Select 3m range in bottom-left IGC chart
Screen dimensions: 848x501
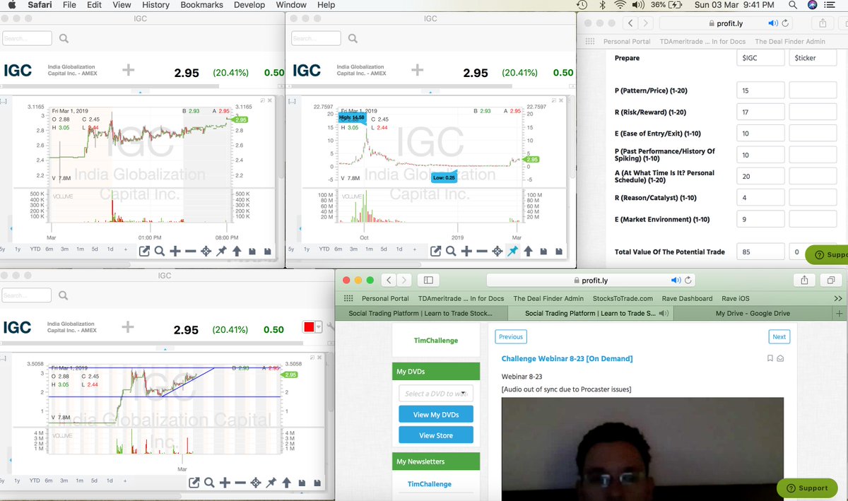click(64, 481)
